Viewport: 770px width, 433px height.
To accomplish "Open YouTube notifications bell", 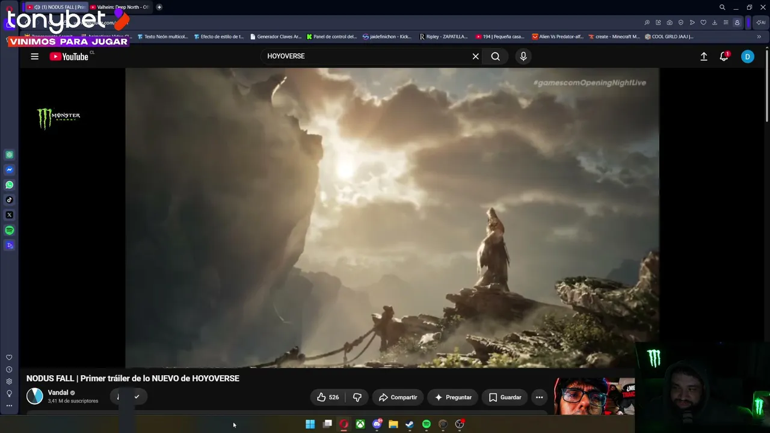I will coord(724,57).
